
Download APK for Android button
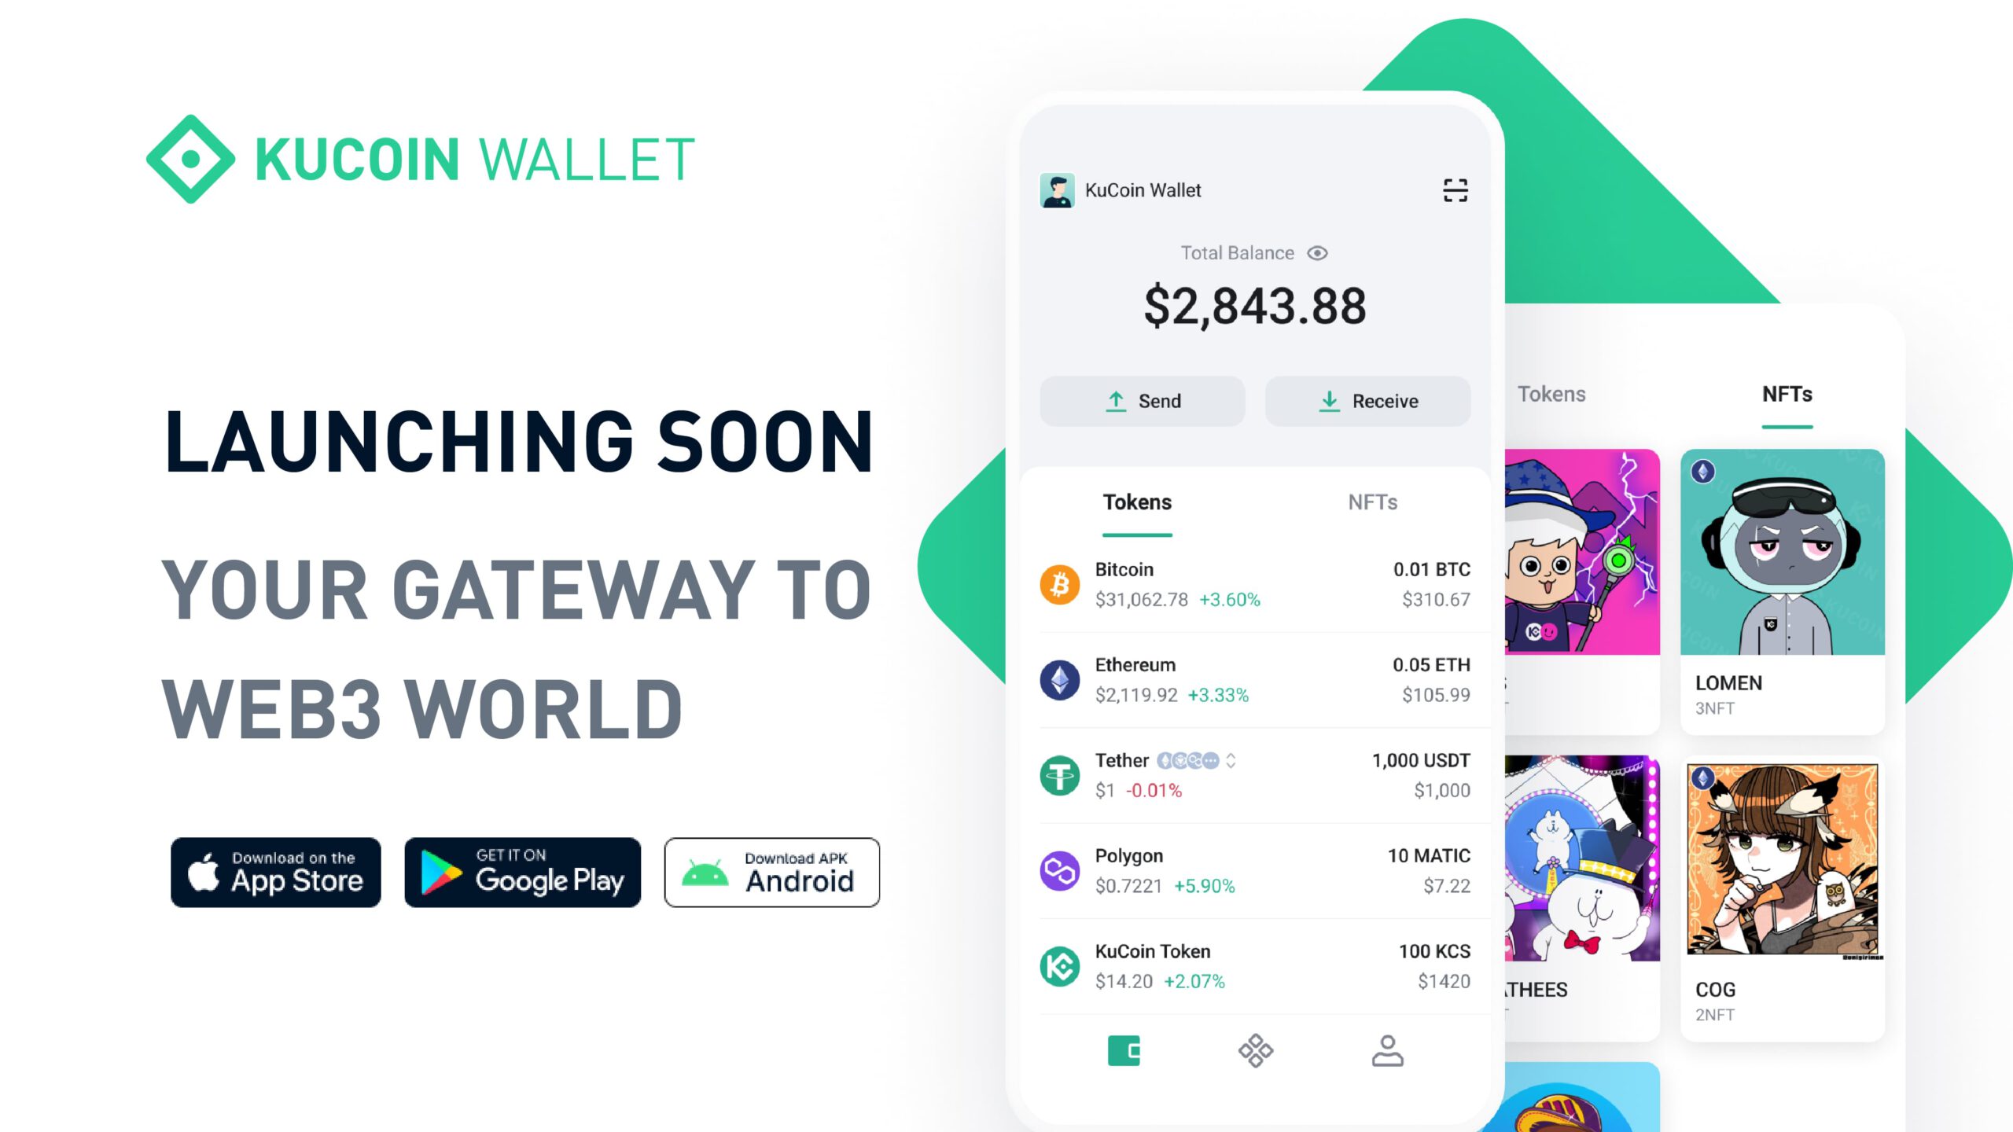[771, 872]
